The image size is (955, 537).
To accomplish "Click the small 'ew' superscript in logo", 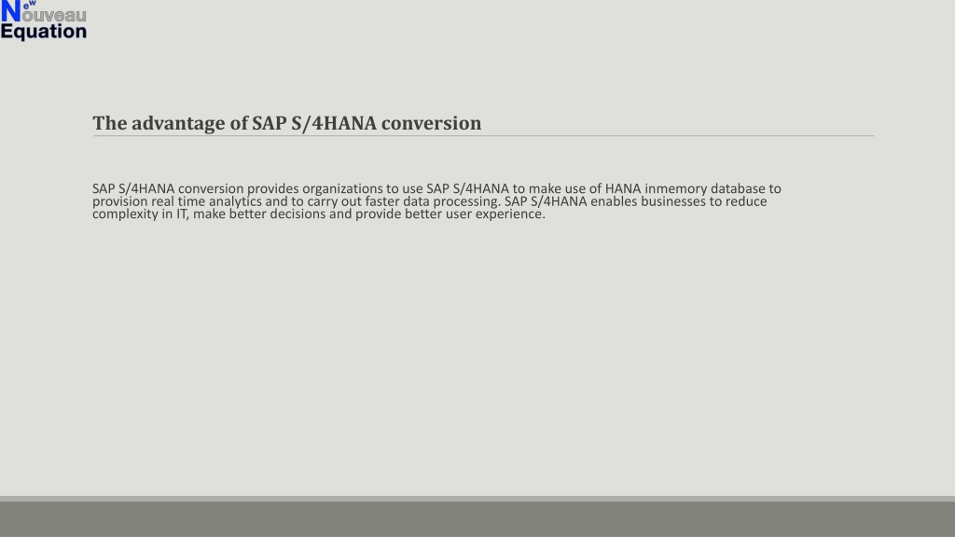I will click(x=29, y=4).
